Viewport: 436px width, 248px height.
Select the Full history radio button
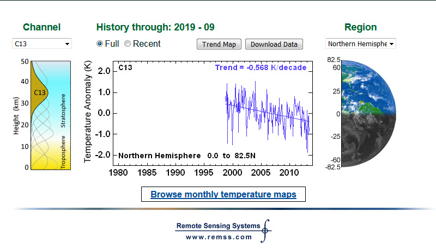coord(100,44)
